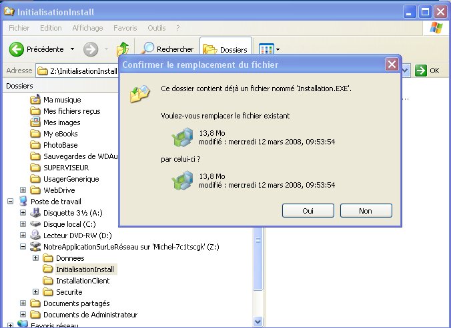Minimize the InitialisationInstall window
Image resolution: width=451 pixels, height=328 pixels.
coord(410,12)
